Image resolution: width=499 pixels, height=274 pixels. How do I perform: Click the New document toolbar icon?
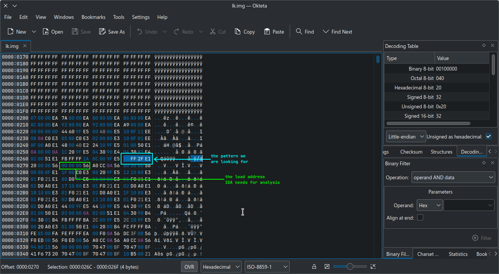[x=11, y=32]
